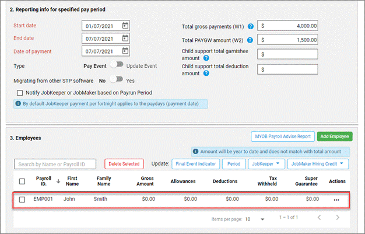Click the first name John cell

click(69, 199)
